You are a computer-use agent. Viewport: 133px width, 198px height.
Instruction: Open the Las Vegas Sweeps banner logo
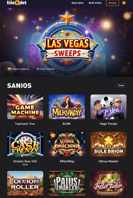coord(67,49)
